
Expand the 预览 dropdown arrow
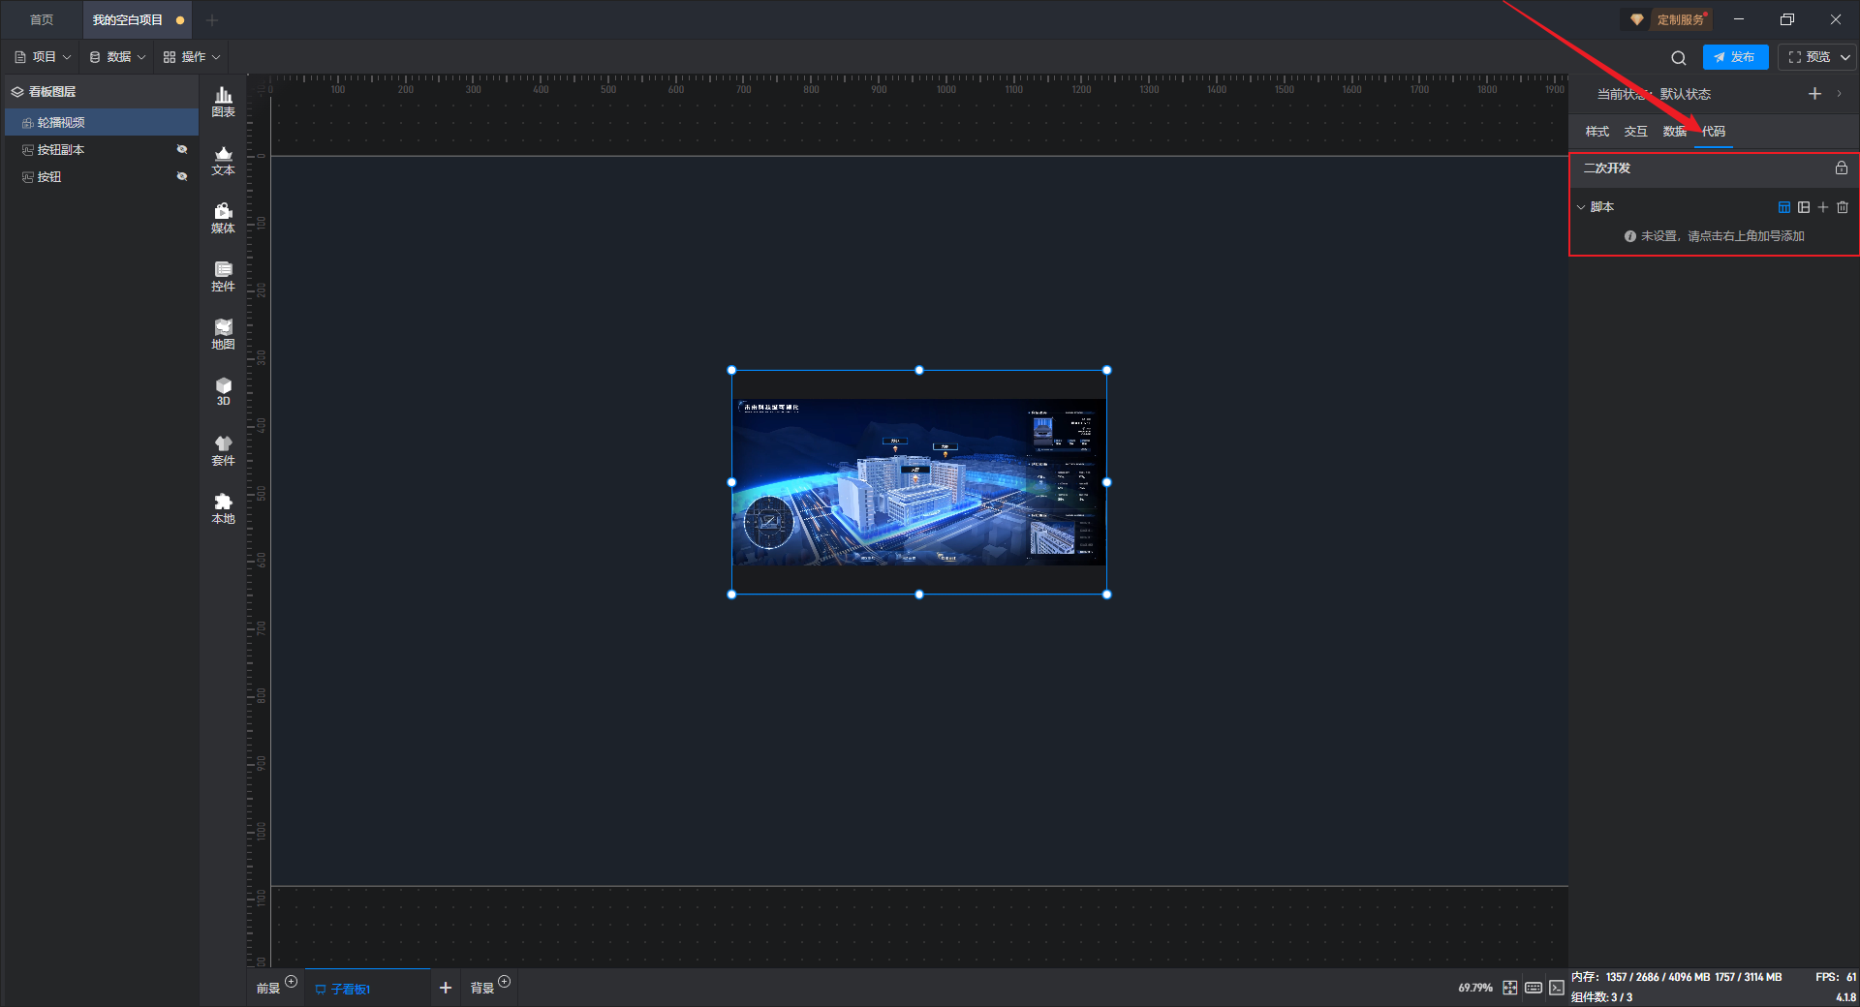pyautogui.click(x=1845, y=57)
